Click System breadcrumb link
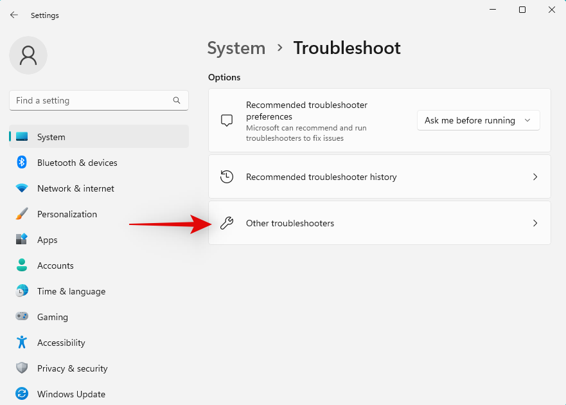Image resolution: width=566 pixels, height=405 pixels. (x=236, y=48)
